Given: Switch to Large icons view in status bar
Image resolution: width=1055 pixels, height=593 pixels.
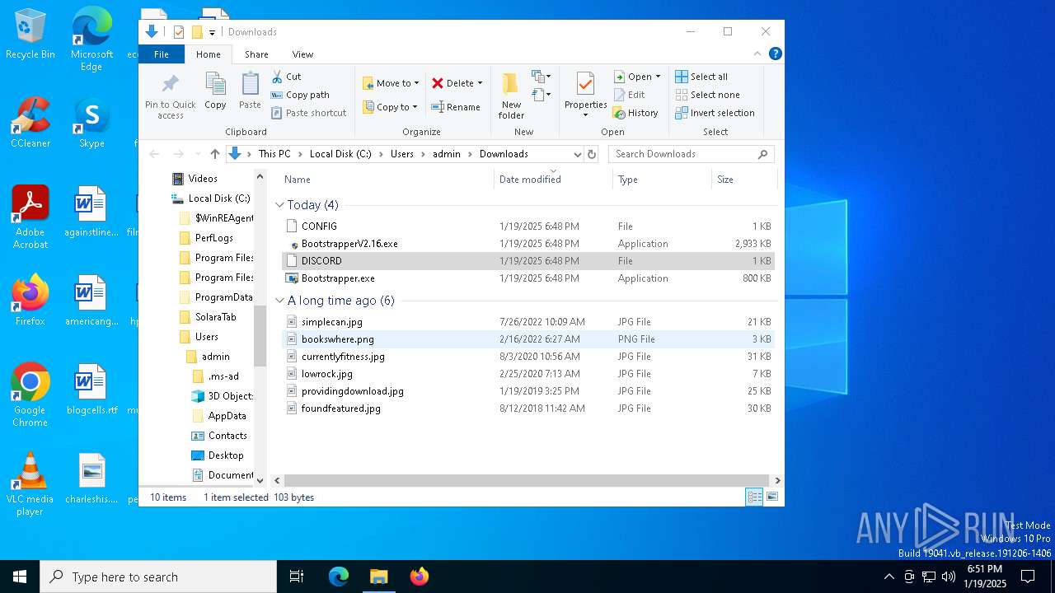Looking at the screenshot, I should (x=772, y=497).
